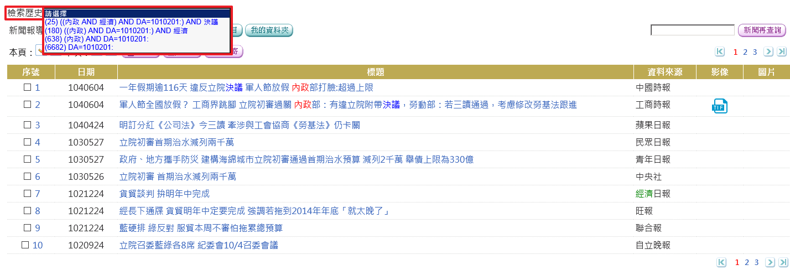
Task: Open 我的資料夾 folder button
Action: [x=269, y=30]
